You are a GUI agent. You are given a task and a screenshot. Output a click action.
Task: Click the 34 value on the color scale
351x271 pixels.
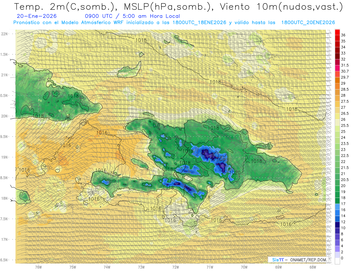(x=343, y=47)
